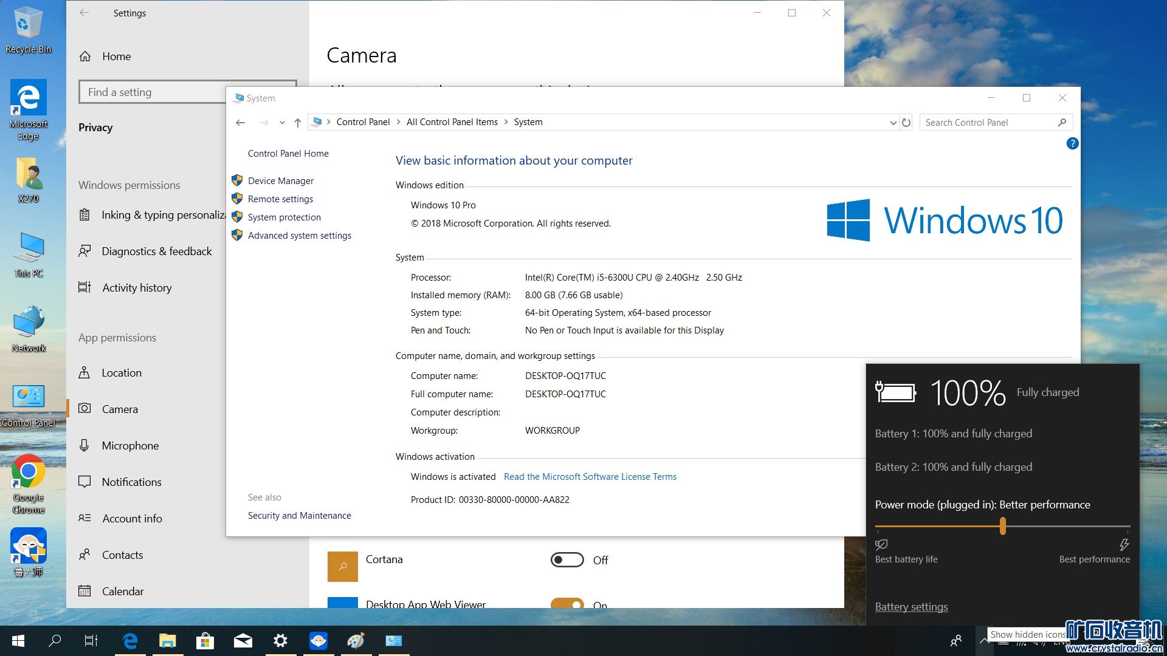Click the power mode slider thumb
This screenshot has height=656, width=1167.
(x=1002, y=526)
